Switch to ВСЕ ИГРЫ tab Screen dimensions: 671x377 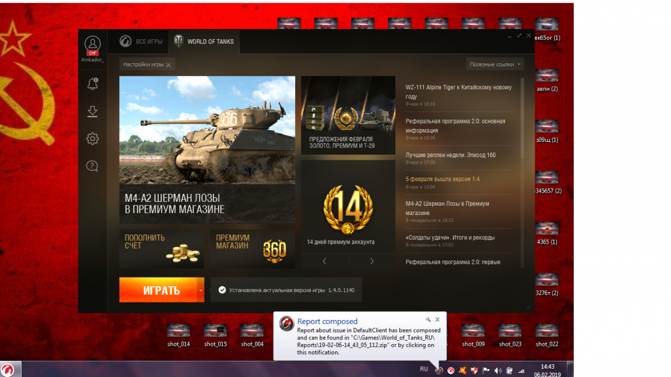click(141, 42)
